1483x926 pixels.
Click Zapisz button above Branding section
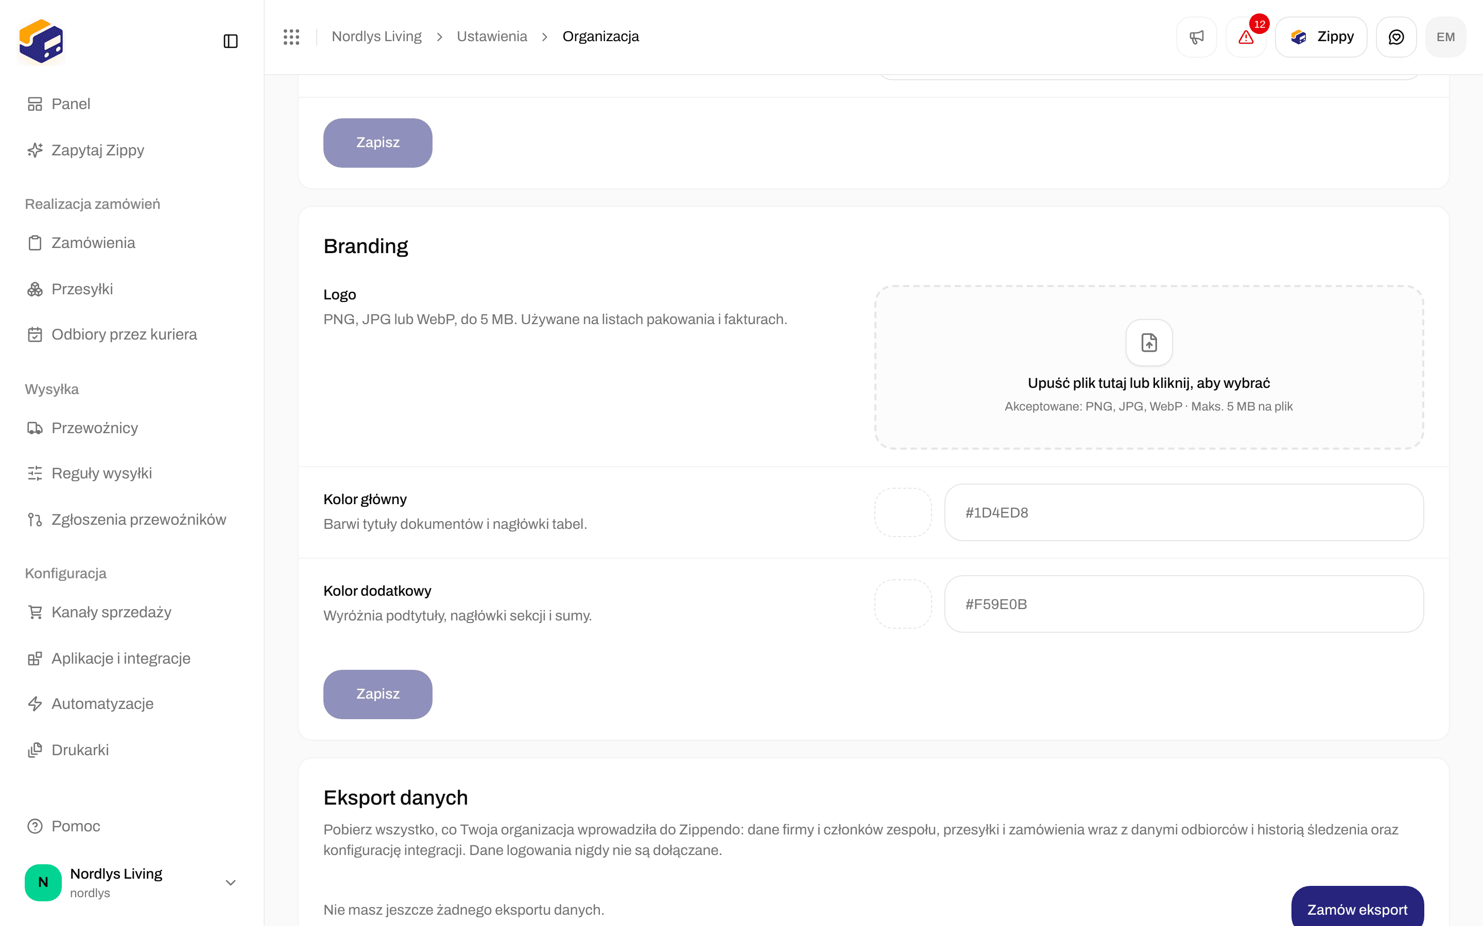(377, 143)
